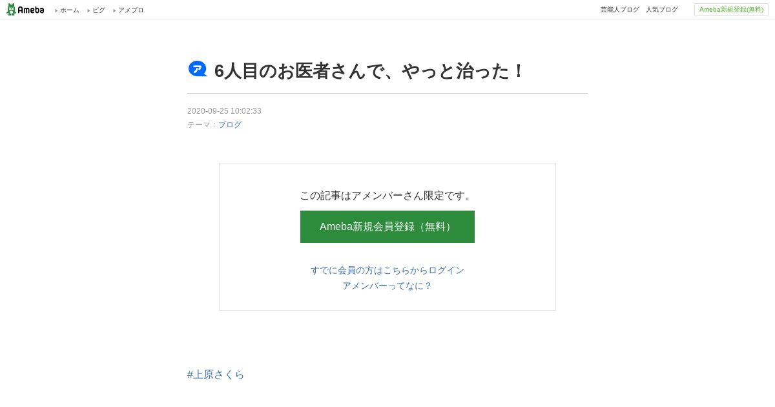The height and width of the screenshot is (407, 775).
Task: Click the small arrow before ホーム
Action: pos(57,10)
